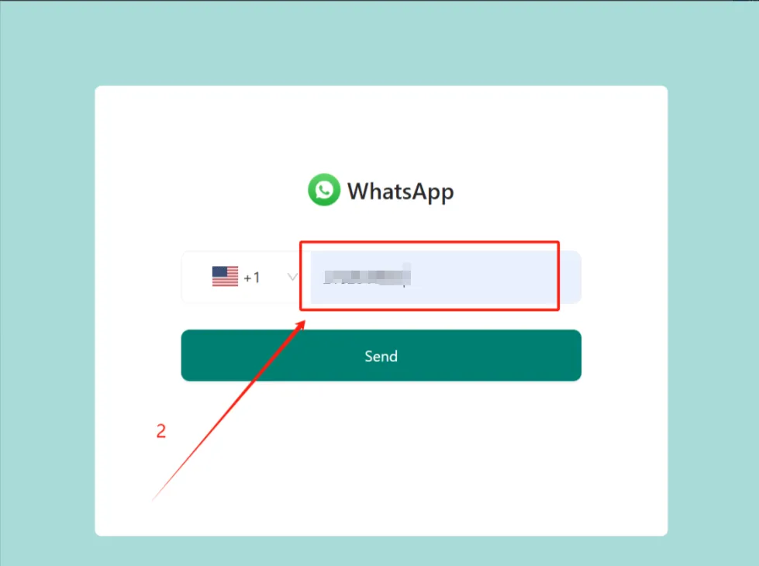
Task: Click the blurred phone number text
Action: tap(367, 277)
